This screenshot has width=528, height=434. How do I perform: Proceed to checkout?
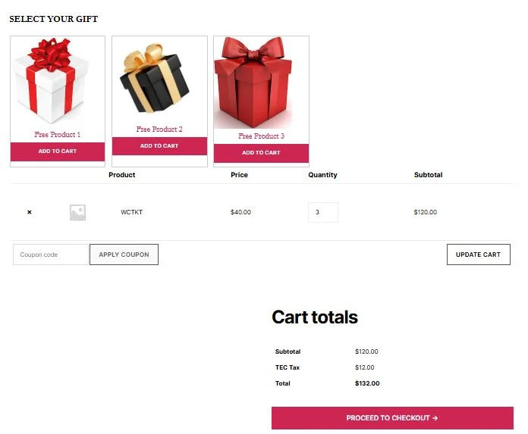(392, 418)
